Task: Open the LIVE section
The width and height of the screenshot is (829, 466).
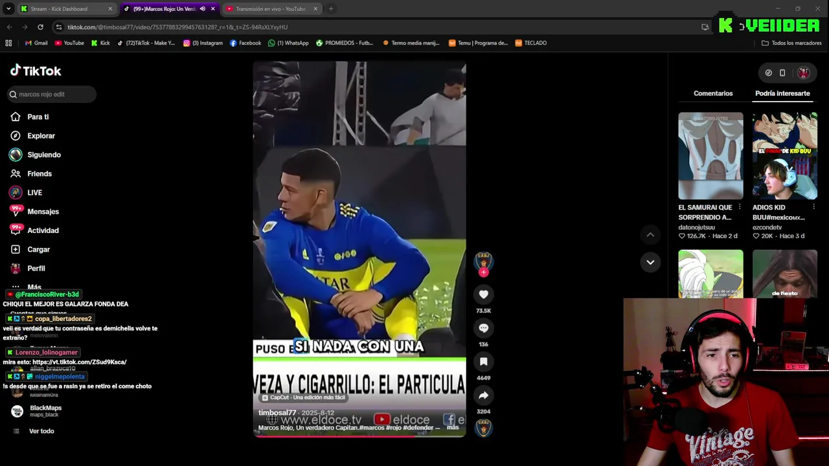Action: coord(34,193)
